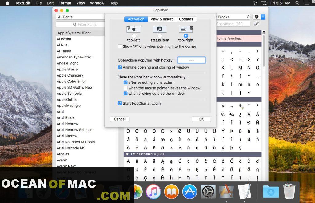Select the Arial Black font
315x203 pixels.
(66, 118)
